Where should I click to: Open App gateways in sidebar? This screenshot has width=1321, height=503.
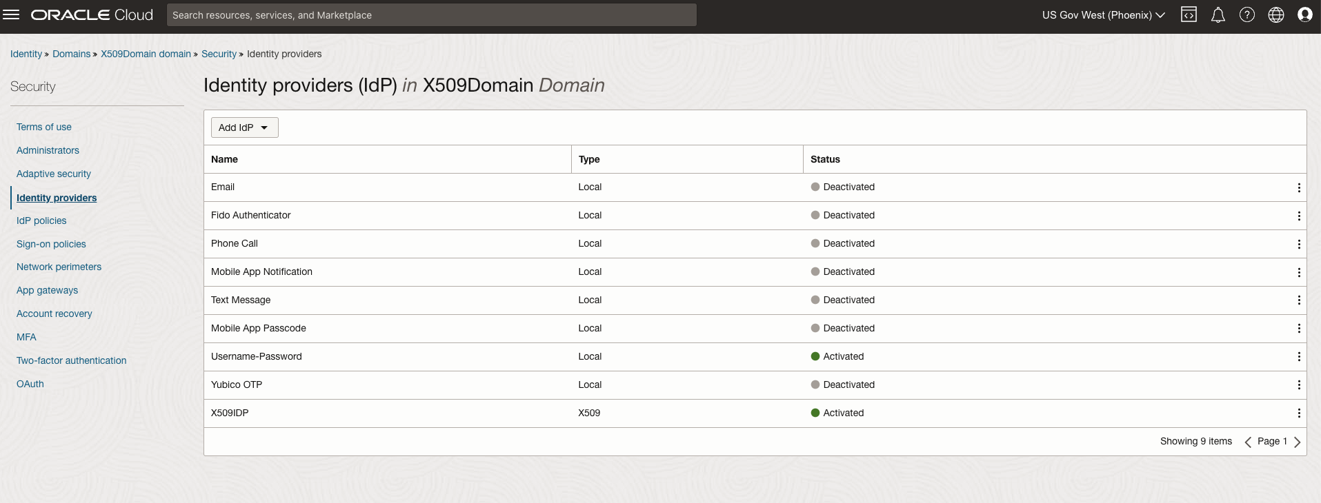(47, 290)
